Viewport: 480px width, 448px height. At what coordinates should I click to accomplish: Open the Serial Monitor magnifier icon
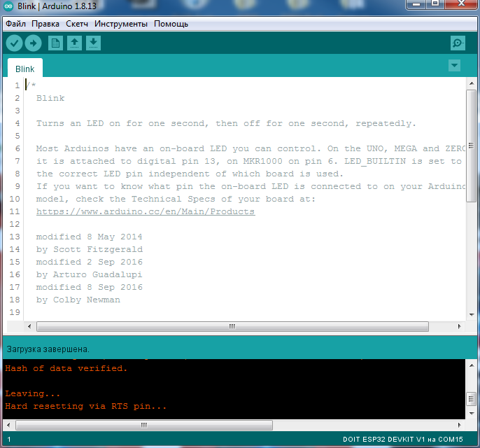458,43
